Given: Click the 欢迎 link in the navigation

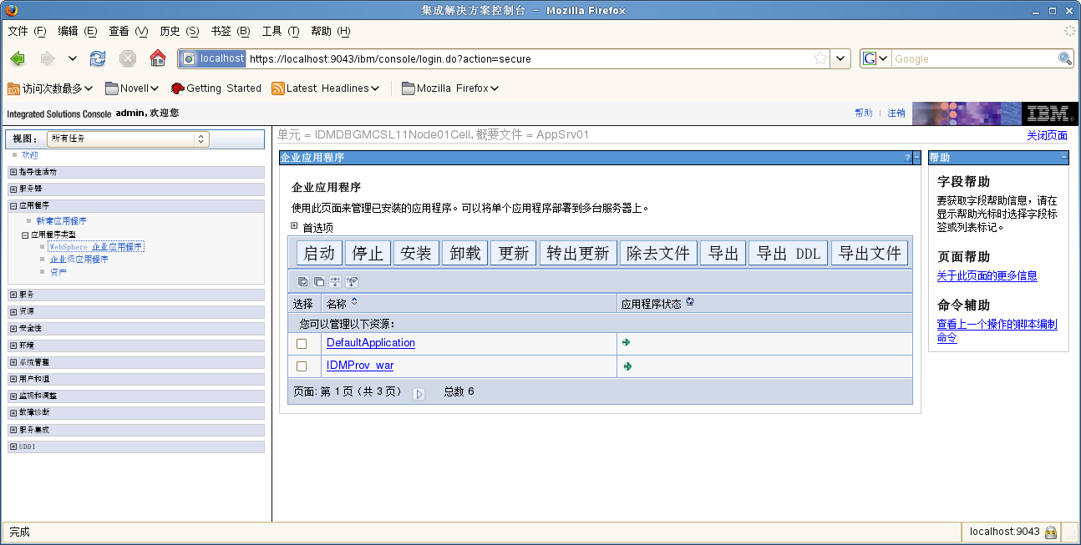Looking at the screenshot, I should pos(29,155).
